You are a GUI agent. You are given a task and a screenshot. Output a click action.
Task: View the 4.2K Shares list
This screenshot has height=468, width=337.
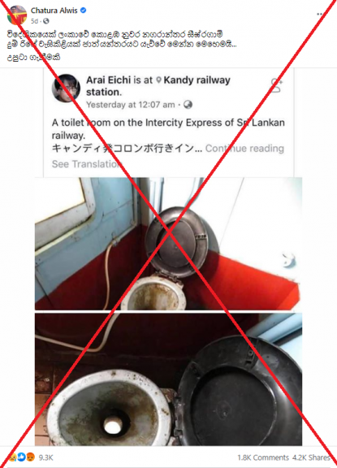tap(311, 457)
